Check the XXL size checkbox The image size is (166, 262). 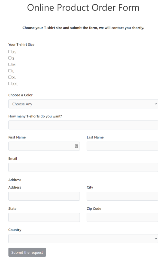10,83
